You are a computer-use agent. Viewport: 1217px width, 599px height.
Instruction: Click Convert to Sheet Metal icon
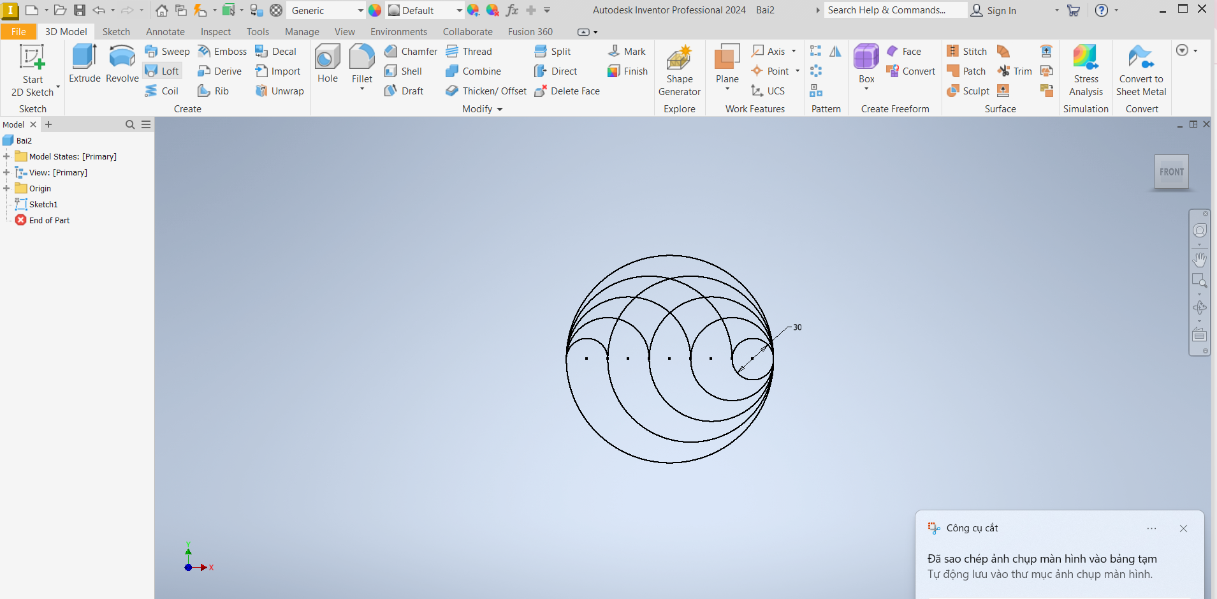point(1140,70)
